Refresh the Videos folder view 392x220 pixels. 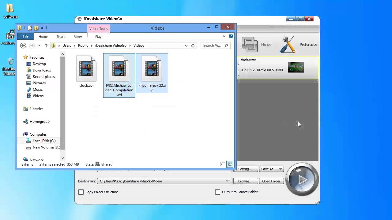(193, 46)
